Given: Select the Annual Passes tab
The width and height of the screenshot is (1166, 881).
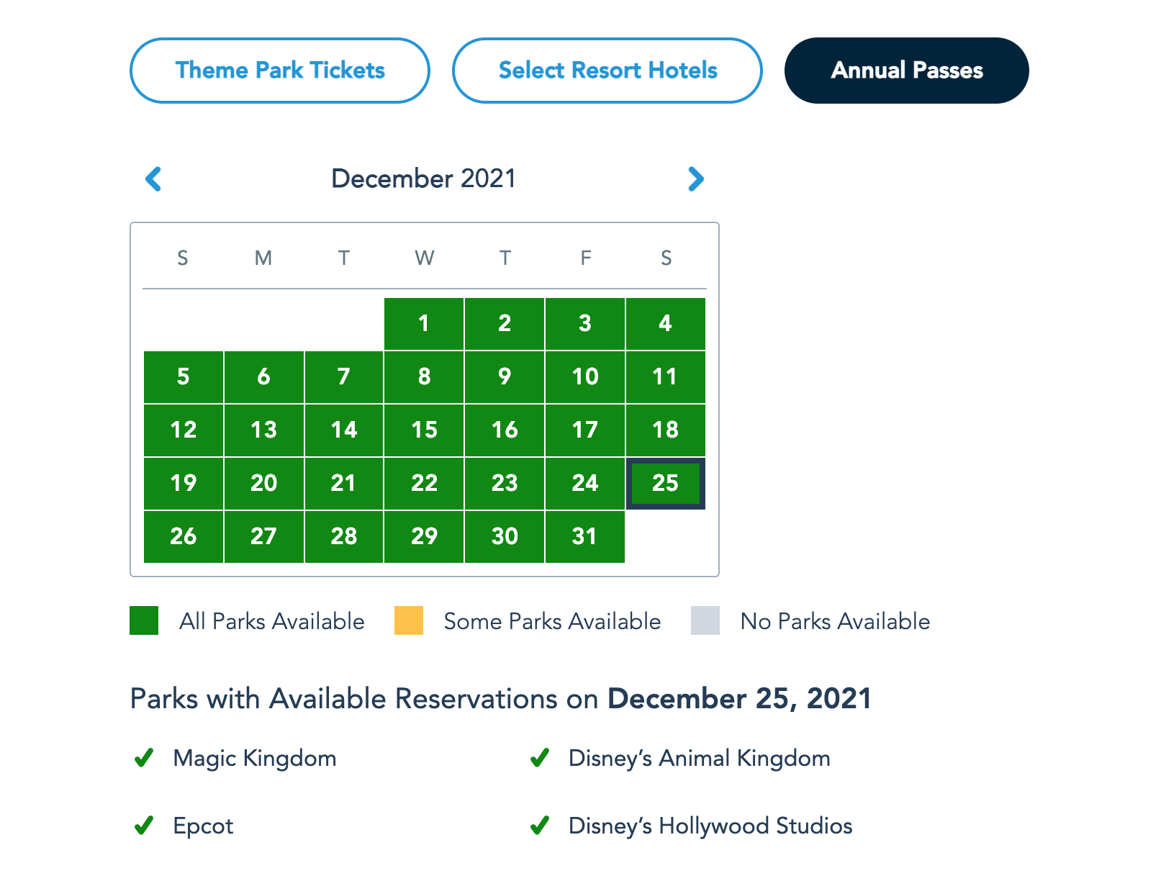Looking at the screenshot, I should (907, 71).
